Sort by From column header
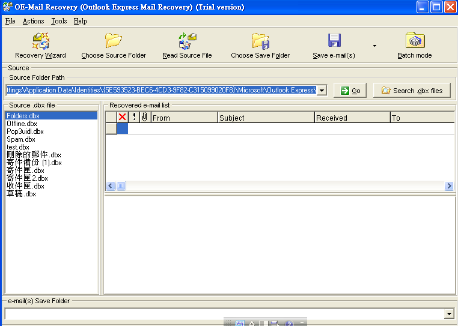The image size is (458, 326). point(185,118)
